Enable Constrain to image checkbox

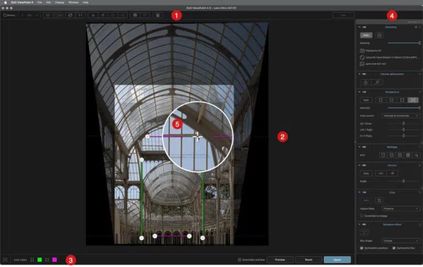coord(361,216)
